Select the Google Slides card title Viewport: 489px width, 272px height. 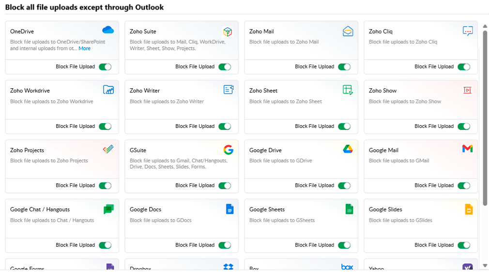click(x=385, y=209)
